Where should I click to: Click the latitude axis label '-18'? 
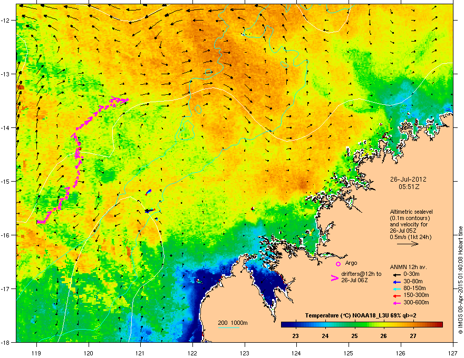[6, 342]
